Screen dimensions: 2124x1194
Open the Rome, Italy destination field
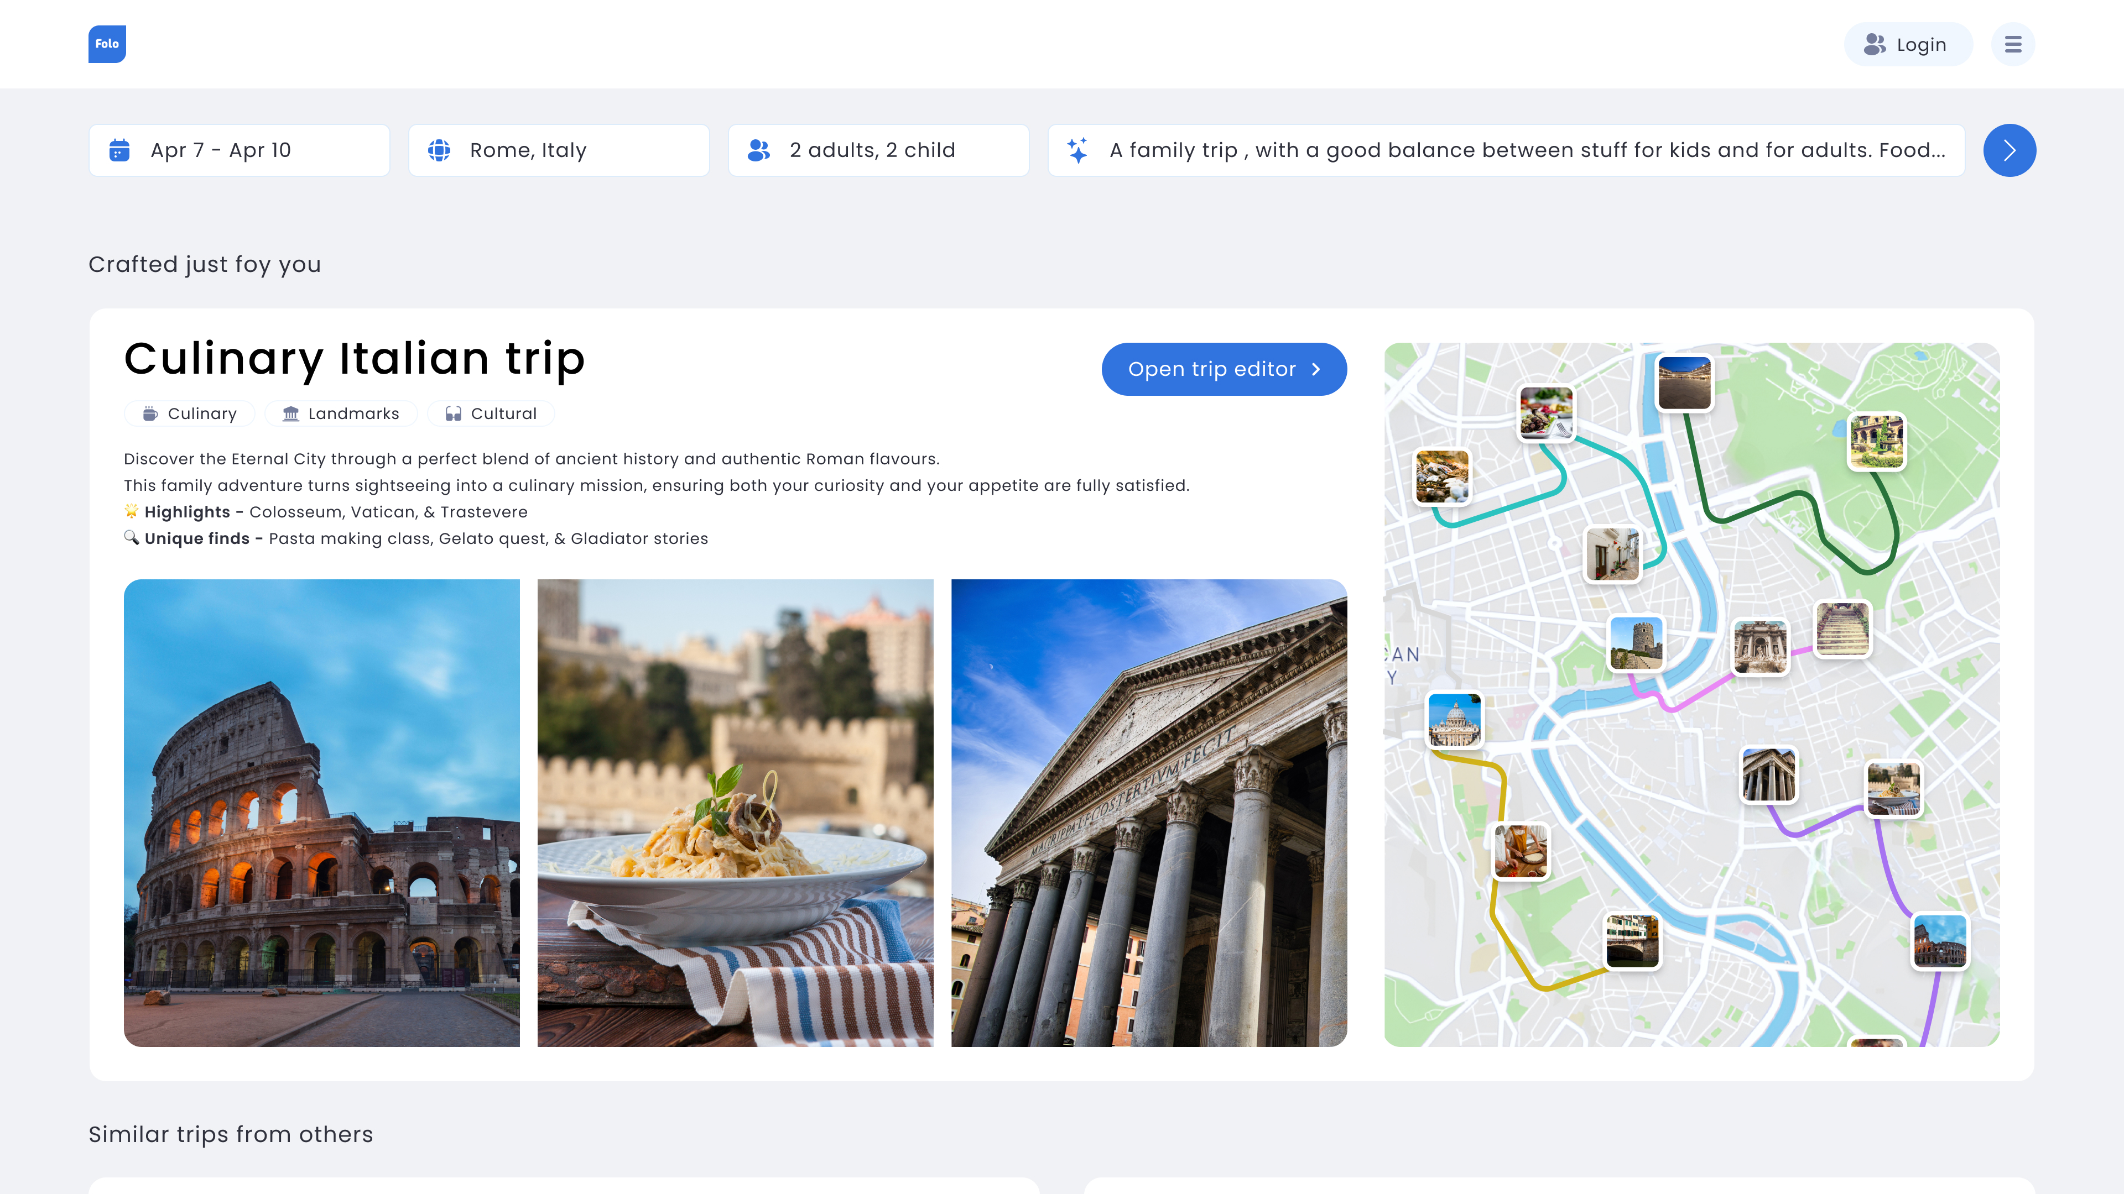coord(558,150)
